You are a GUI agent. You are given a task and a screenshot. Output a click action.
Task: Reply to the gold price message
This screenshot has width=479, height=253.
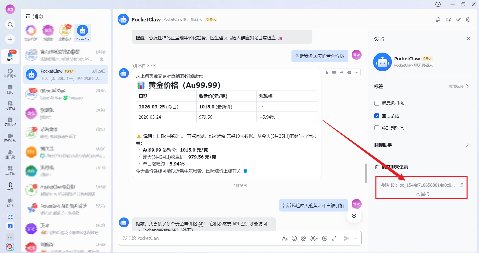coord(334,72)
